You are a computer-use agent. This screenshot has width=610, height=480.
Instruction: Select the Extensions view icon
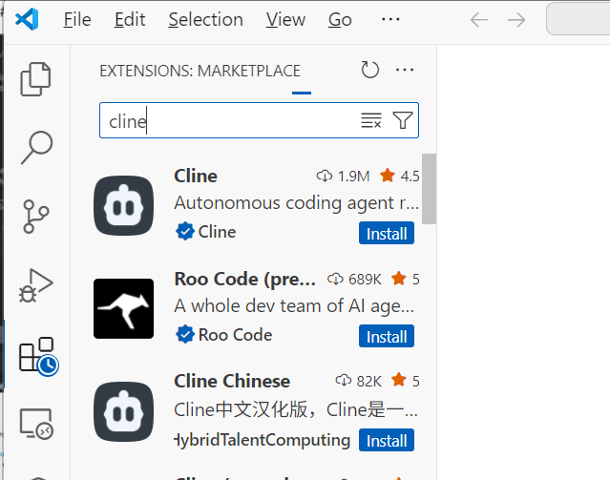36,355
